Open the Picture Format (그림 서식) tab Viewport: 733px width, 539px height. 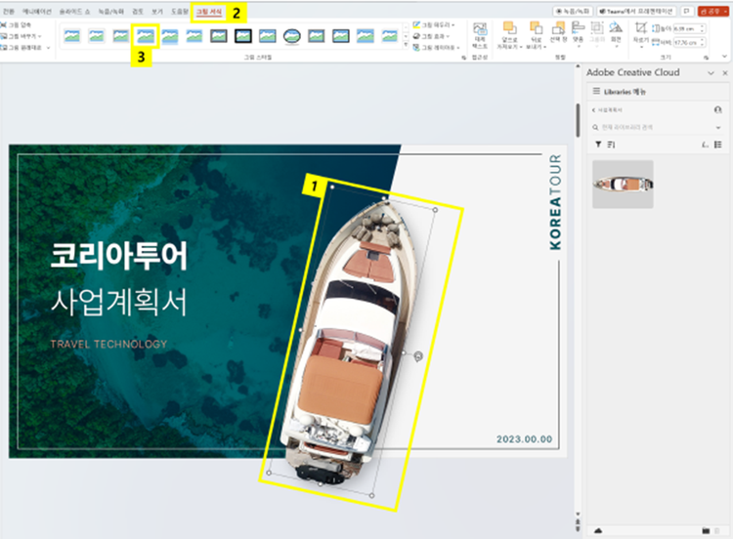(x=208, y=11)
